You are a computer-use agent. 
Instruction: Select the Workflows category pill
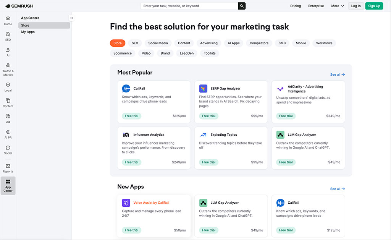pos(324,43)
